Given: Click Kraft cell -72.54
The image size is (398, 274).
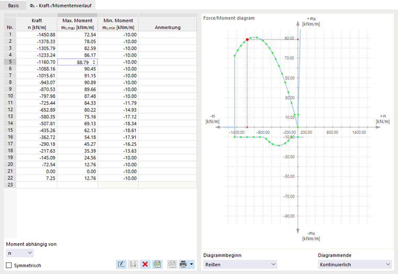Looking at the screenshot, I should click(37, 165).
